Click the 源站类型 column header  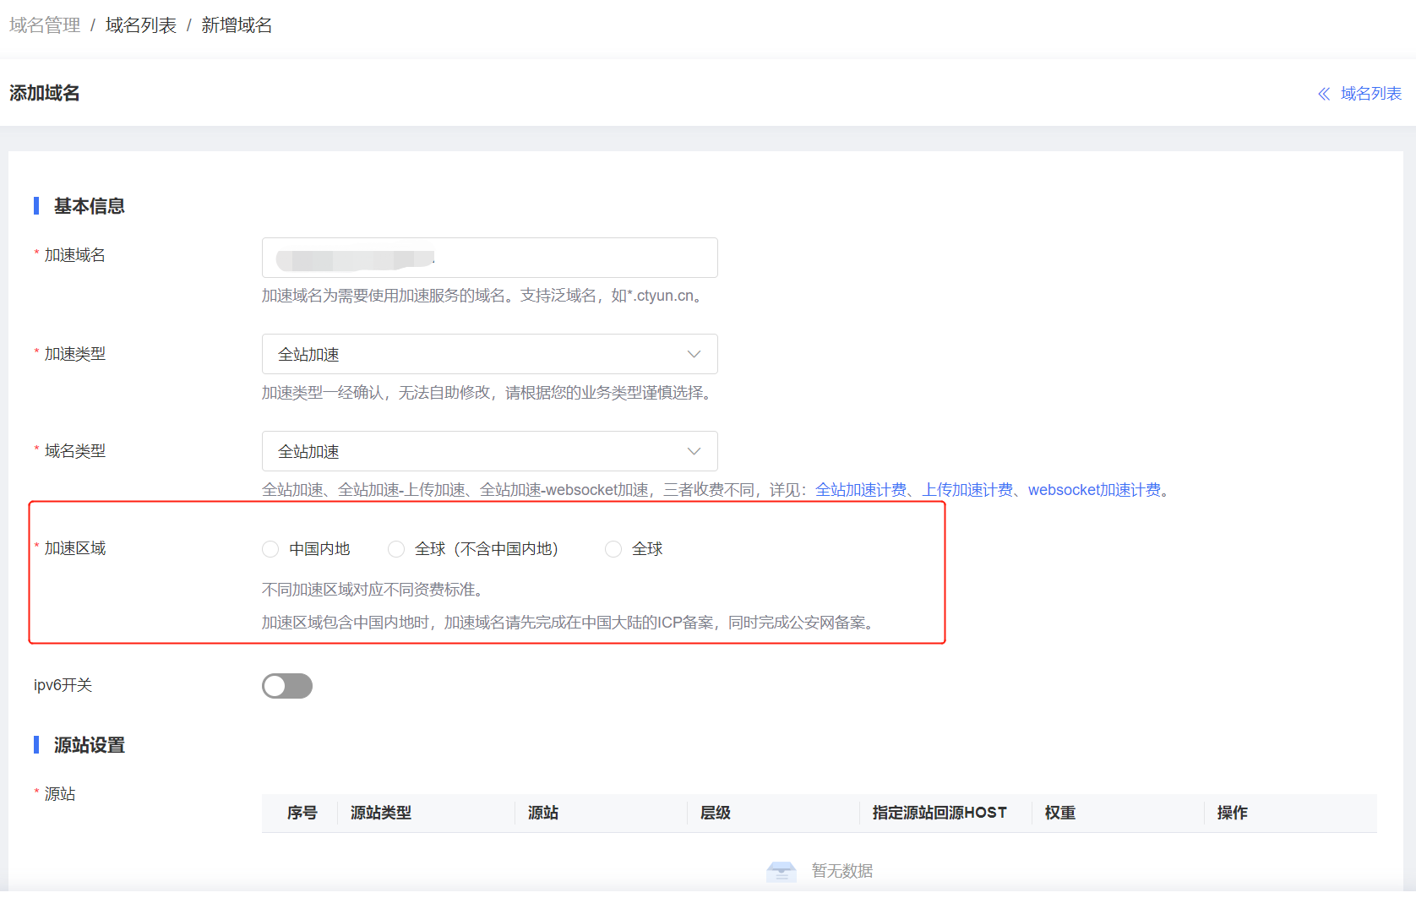pyautogui.click(x=381, y=813)
